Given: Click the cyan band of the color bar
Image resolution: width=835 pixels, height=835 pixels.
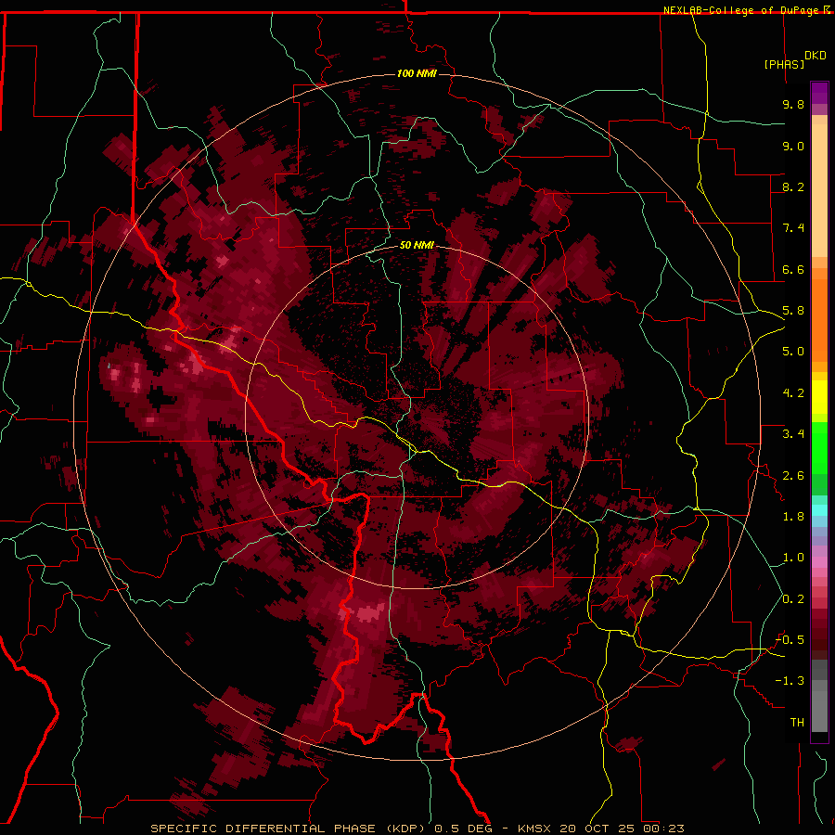Looking at the screenshot, I should point(819,510).
